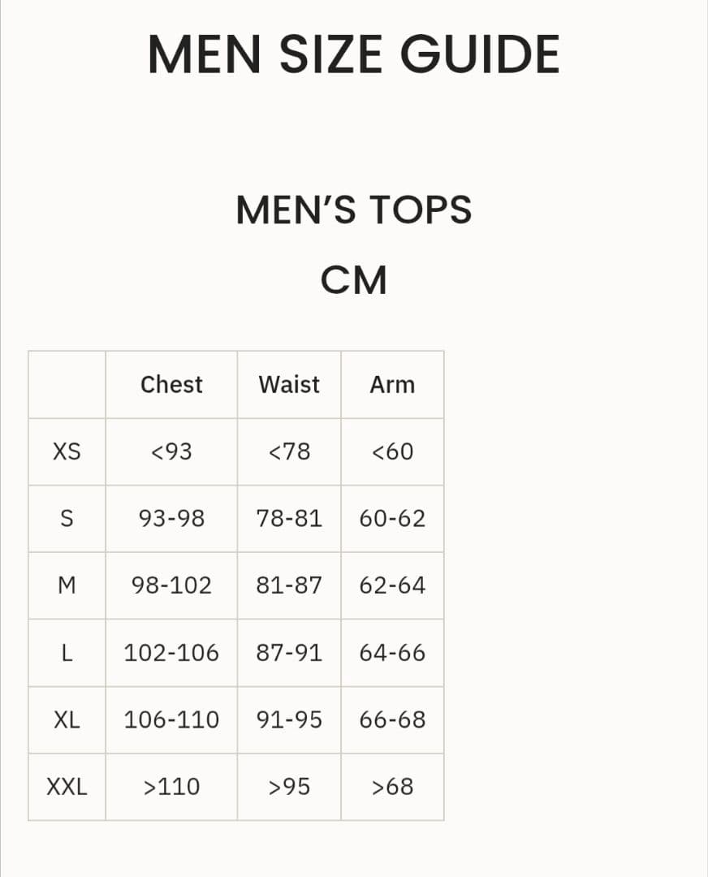
Task: Click the MEN SIZE GUIDE heading
Action: coord(354,55)
